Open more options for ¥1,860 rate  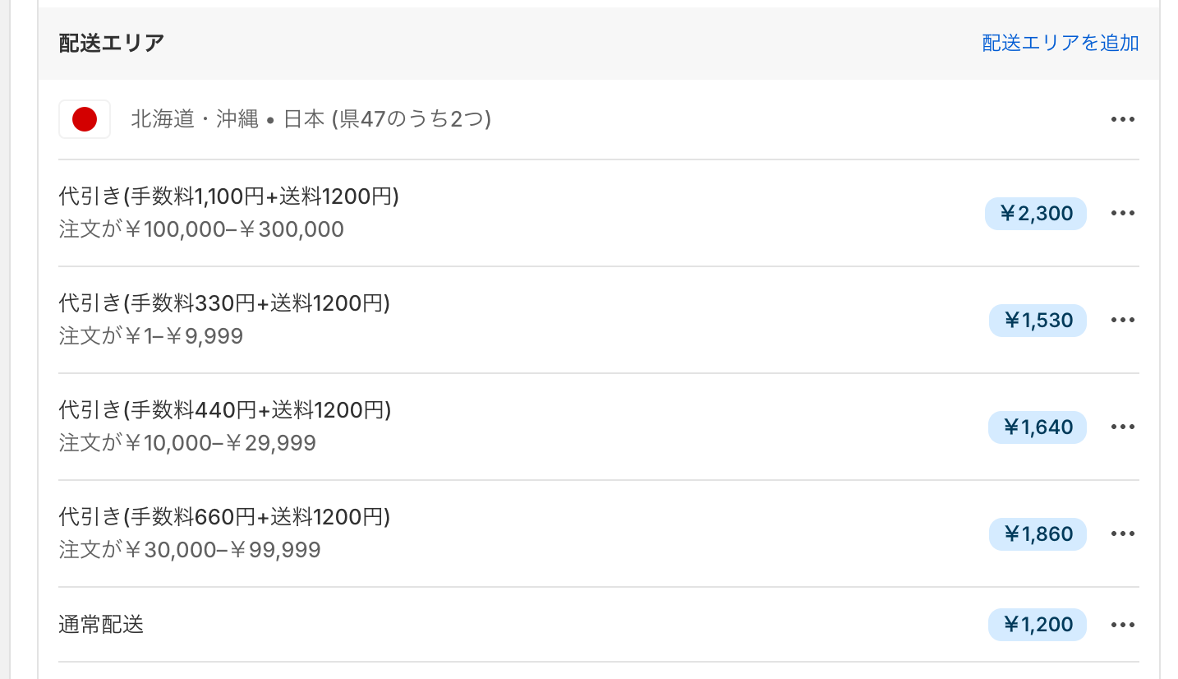(1122, 534)
